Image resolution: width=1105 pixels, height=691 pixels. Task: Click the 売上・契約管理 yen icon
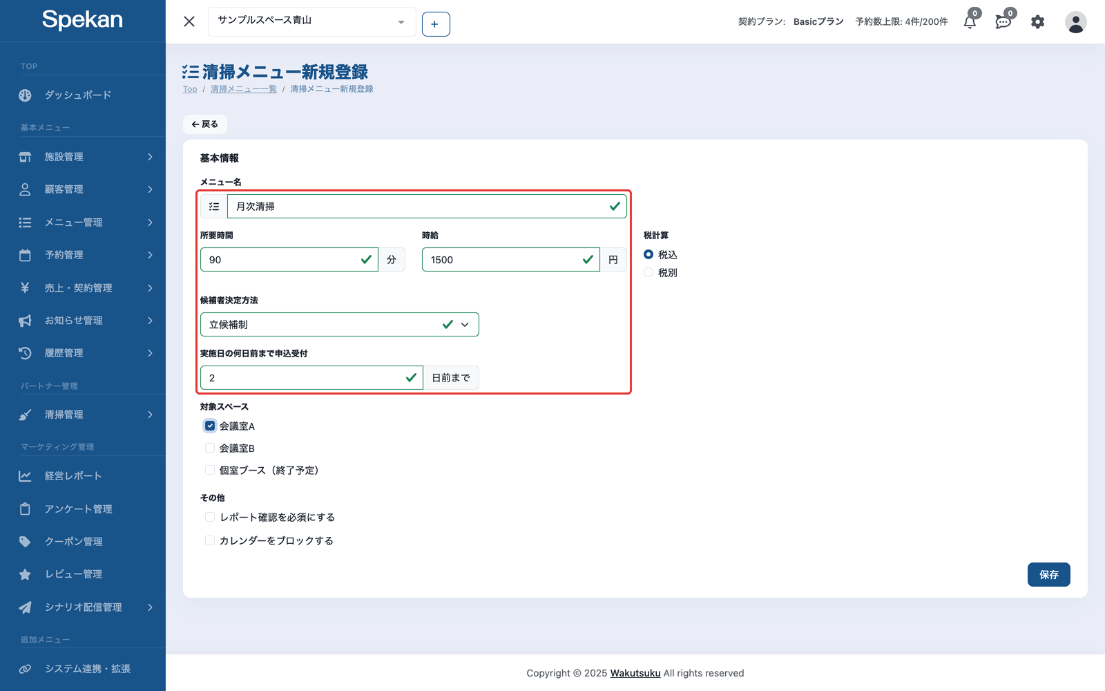(x=25, y=287)
